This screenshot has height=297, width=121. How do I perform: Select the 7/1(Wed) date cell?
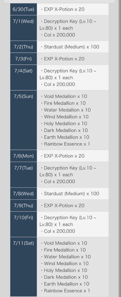[x=24, y=28]
